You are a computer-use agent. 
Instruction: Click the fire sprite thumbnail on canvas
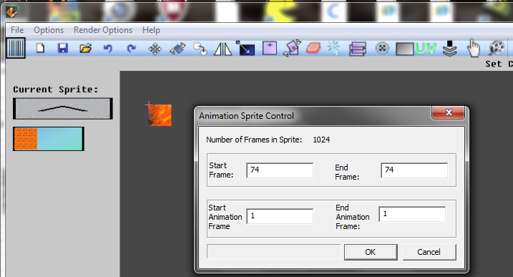(x=160, y=115)
